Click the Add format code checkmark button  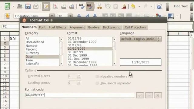click(x=140, y=95)
